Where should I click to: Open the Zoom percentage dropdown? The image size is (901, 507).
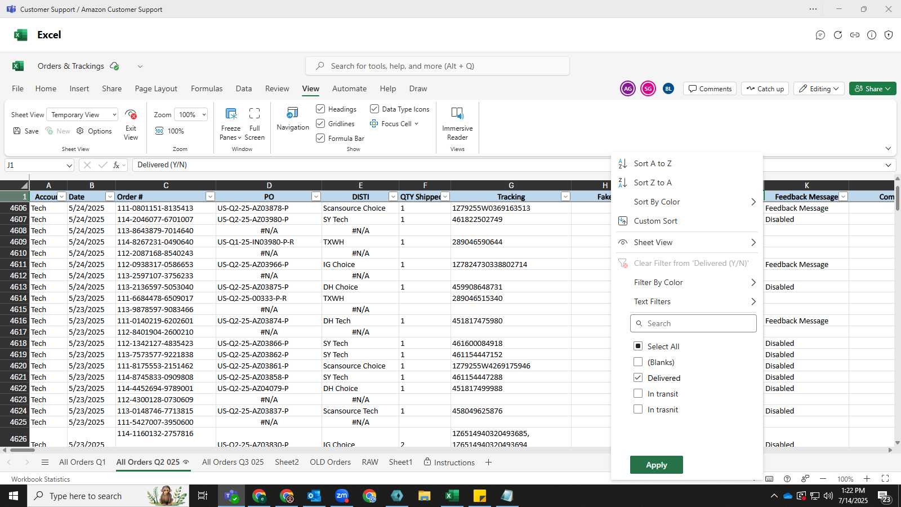coord(191,115)
